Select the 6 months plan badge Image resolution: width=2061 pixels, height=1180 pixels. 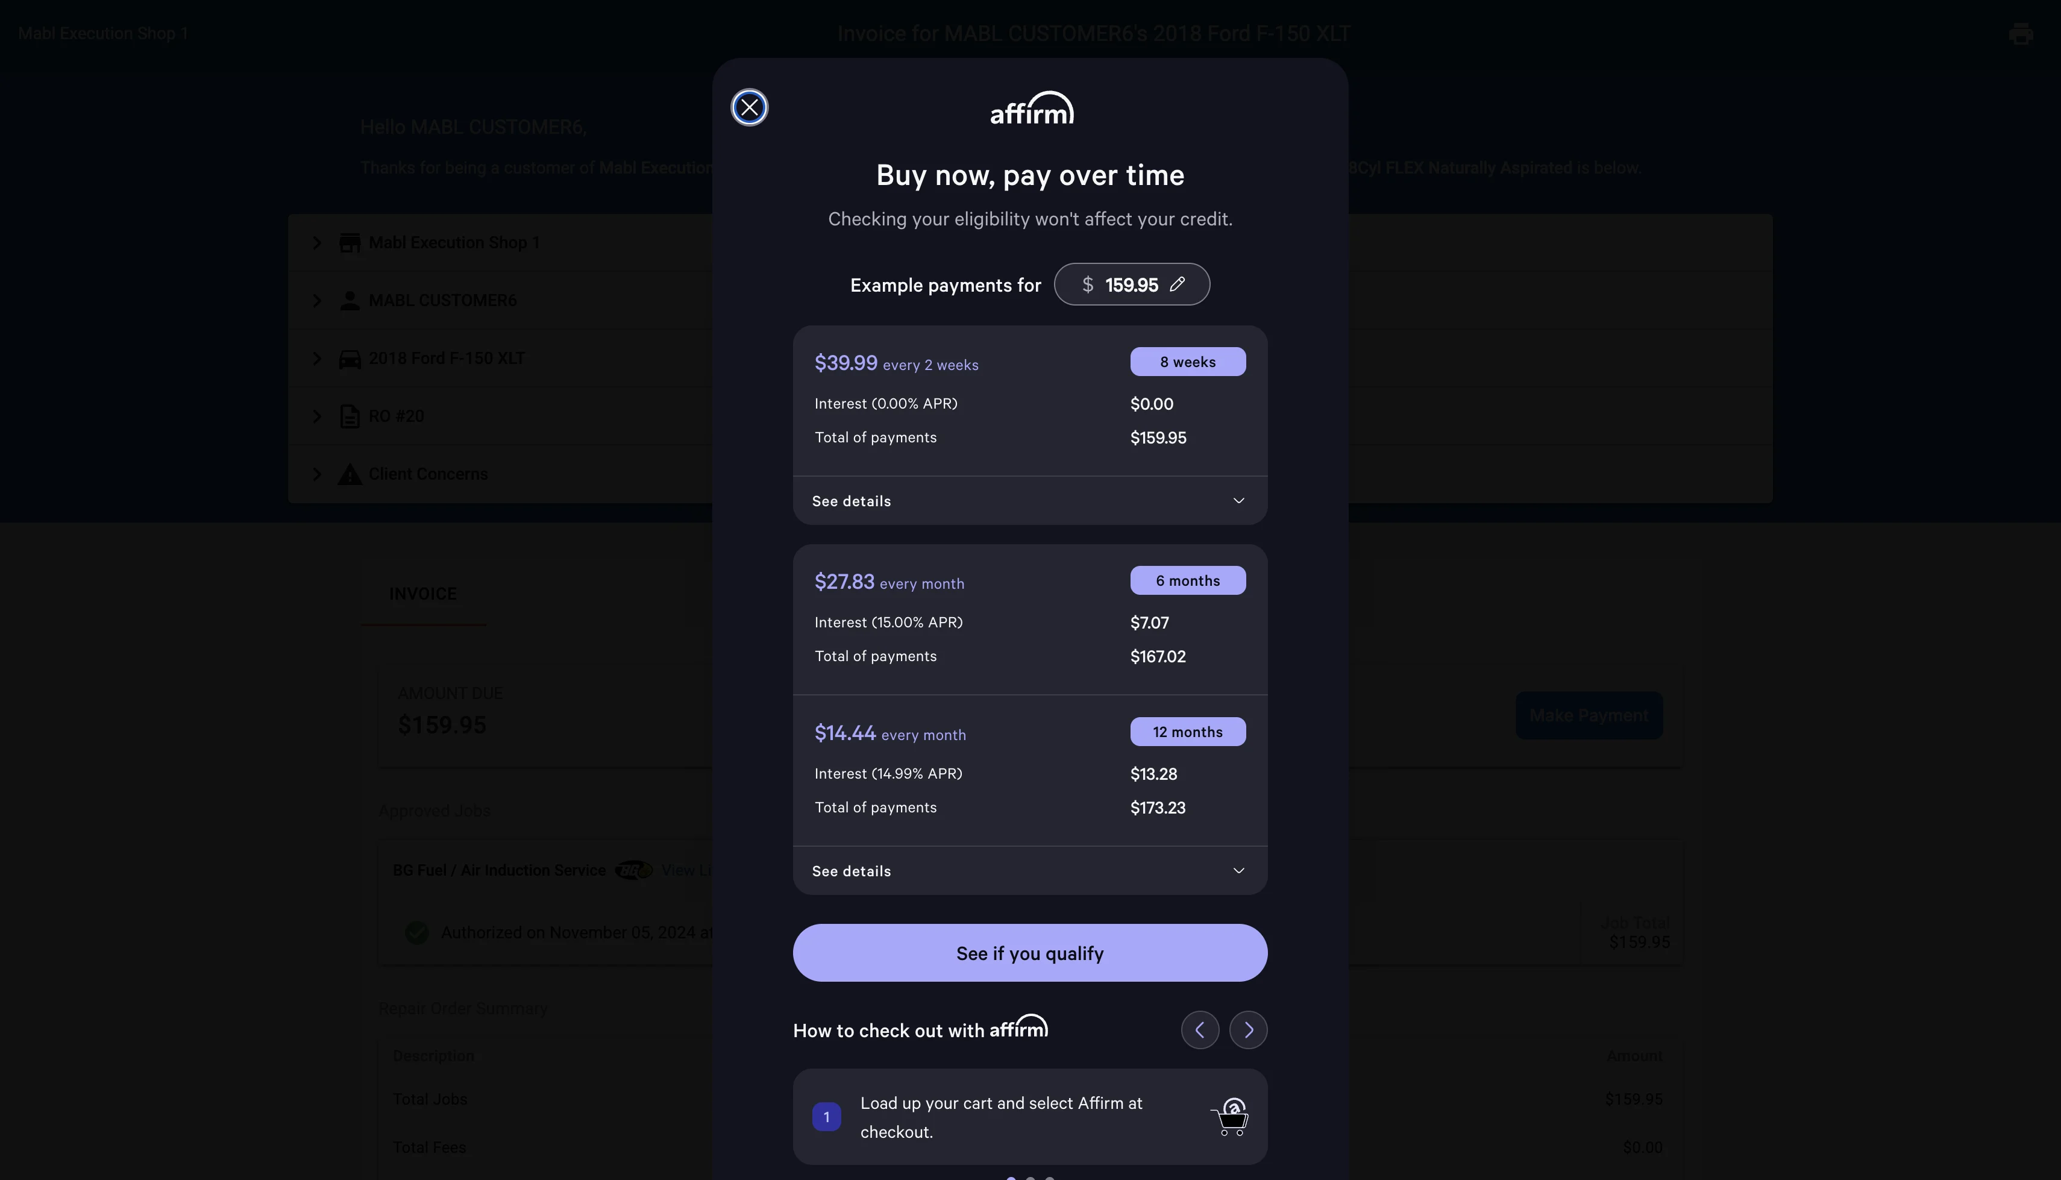[x=1188, y=580]
